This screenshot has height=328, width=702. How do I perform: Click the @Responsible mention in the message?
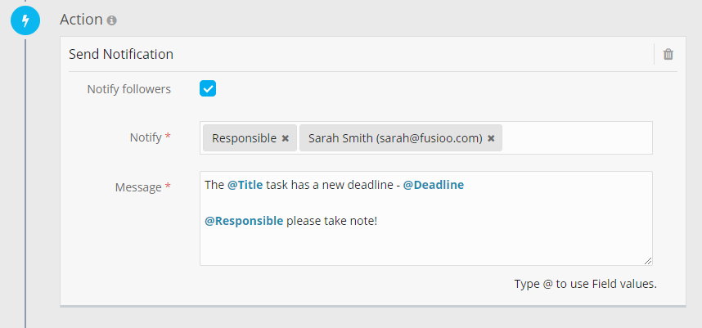(x=244, y=221)
